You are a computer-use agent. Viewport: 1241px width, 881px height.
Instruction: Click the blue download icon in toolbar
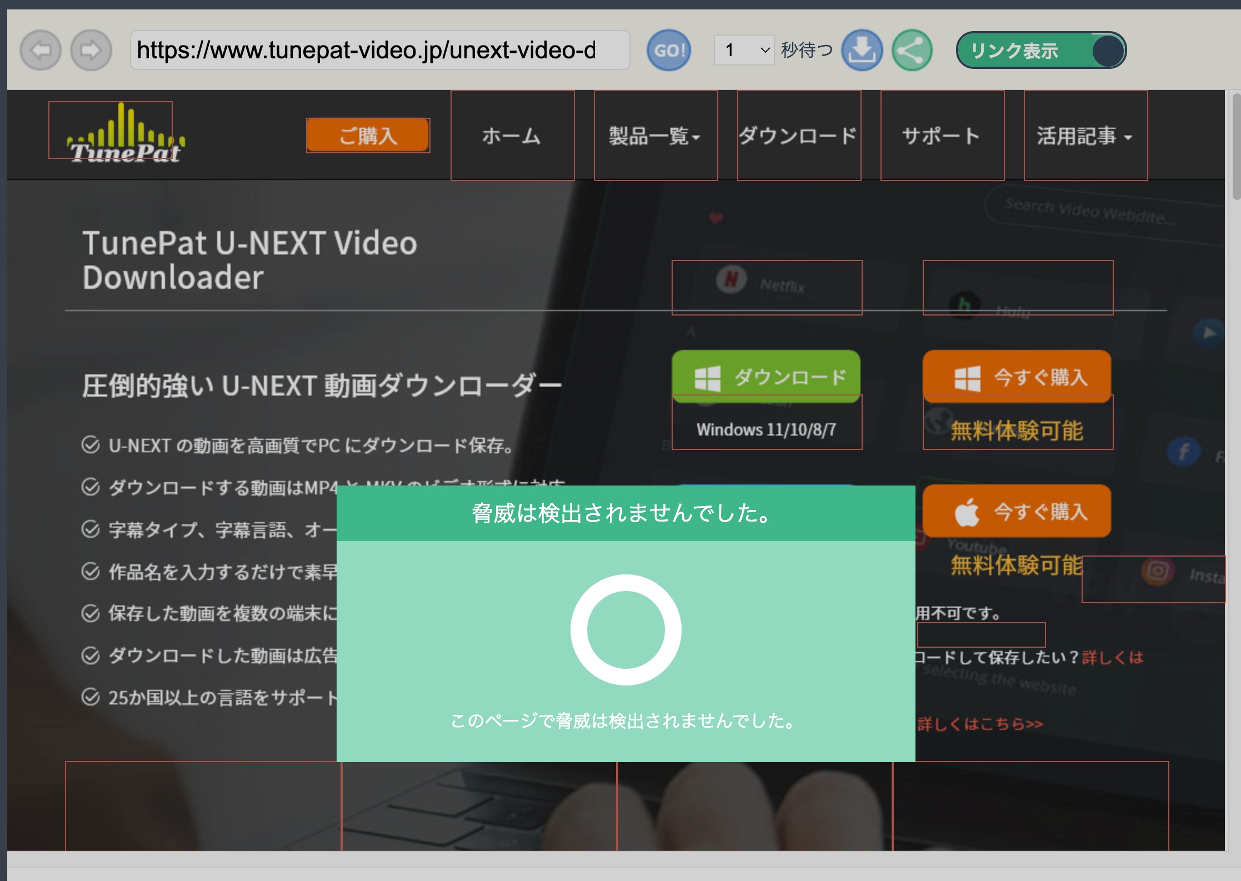point(862,51)
